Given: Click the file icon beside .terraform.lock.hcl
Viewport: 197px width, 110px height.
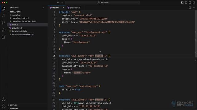Looking at the screenshot, I should [10, 18].
